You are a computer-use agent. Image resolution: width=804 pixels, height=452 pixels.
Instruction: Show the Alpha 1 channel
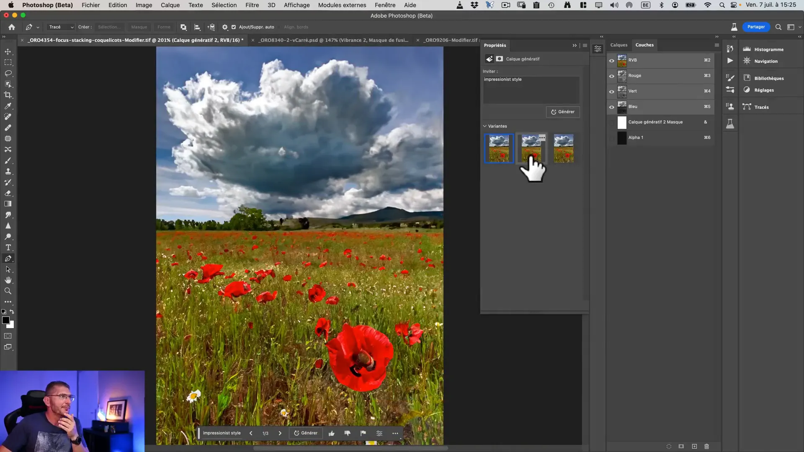tap(611, 138)
